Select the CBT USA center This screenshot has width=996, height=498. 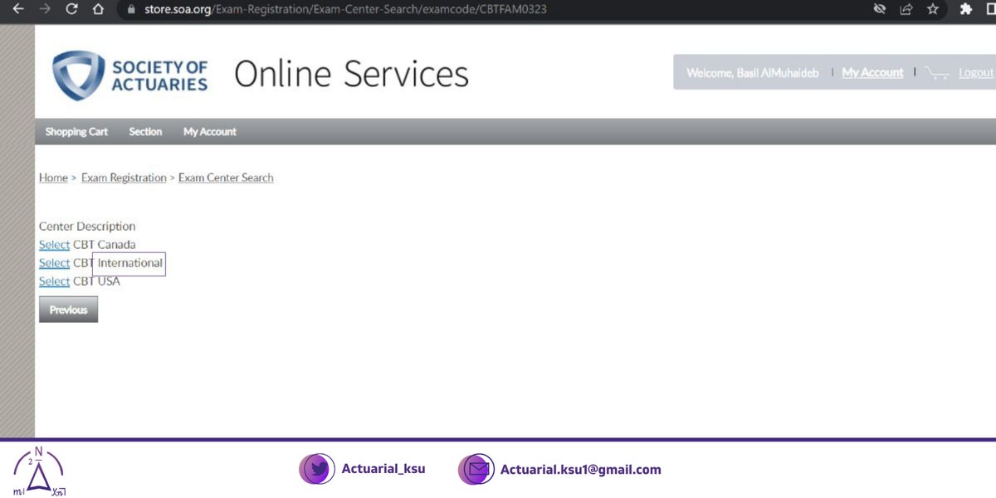tap(54, 281)
